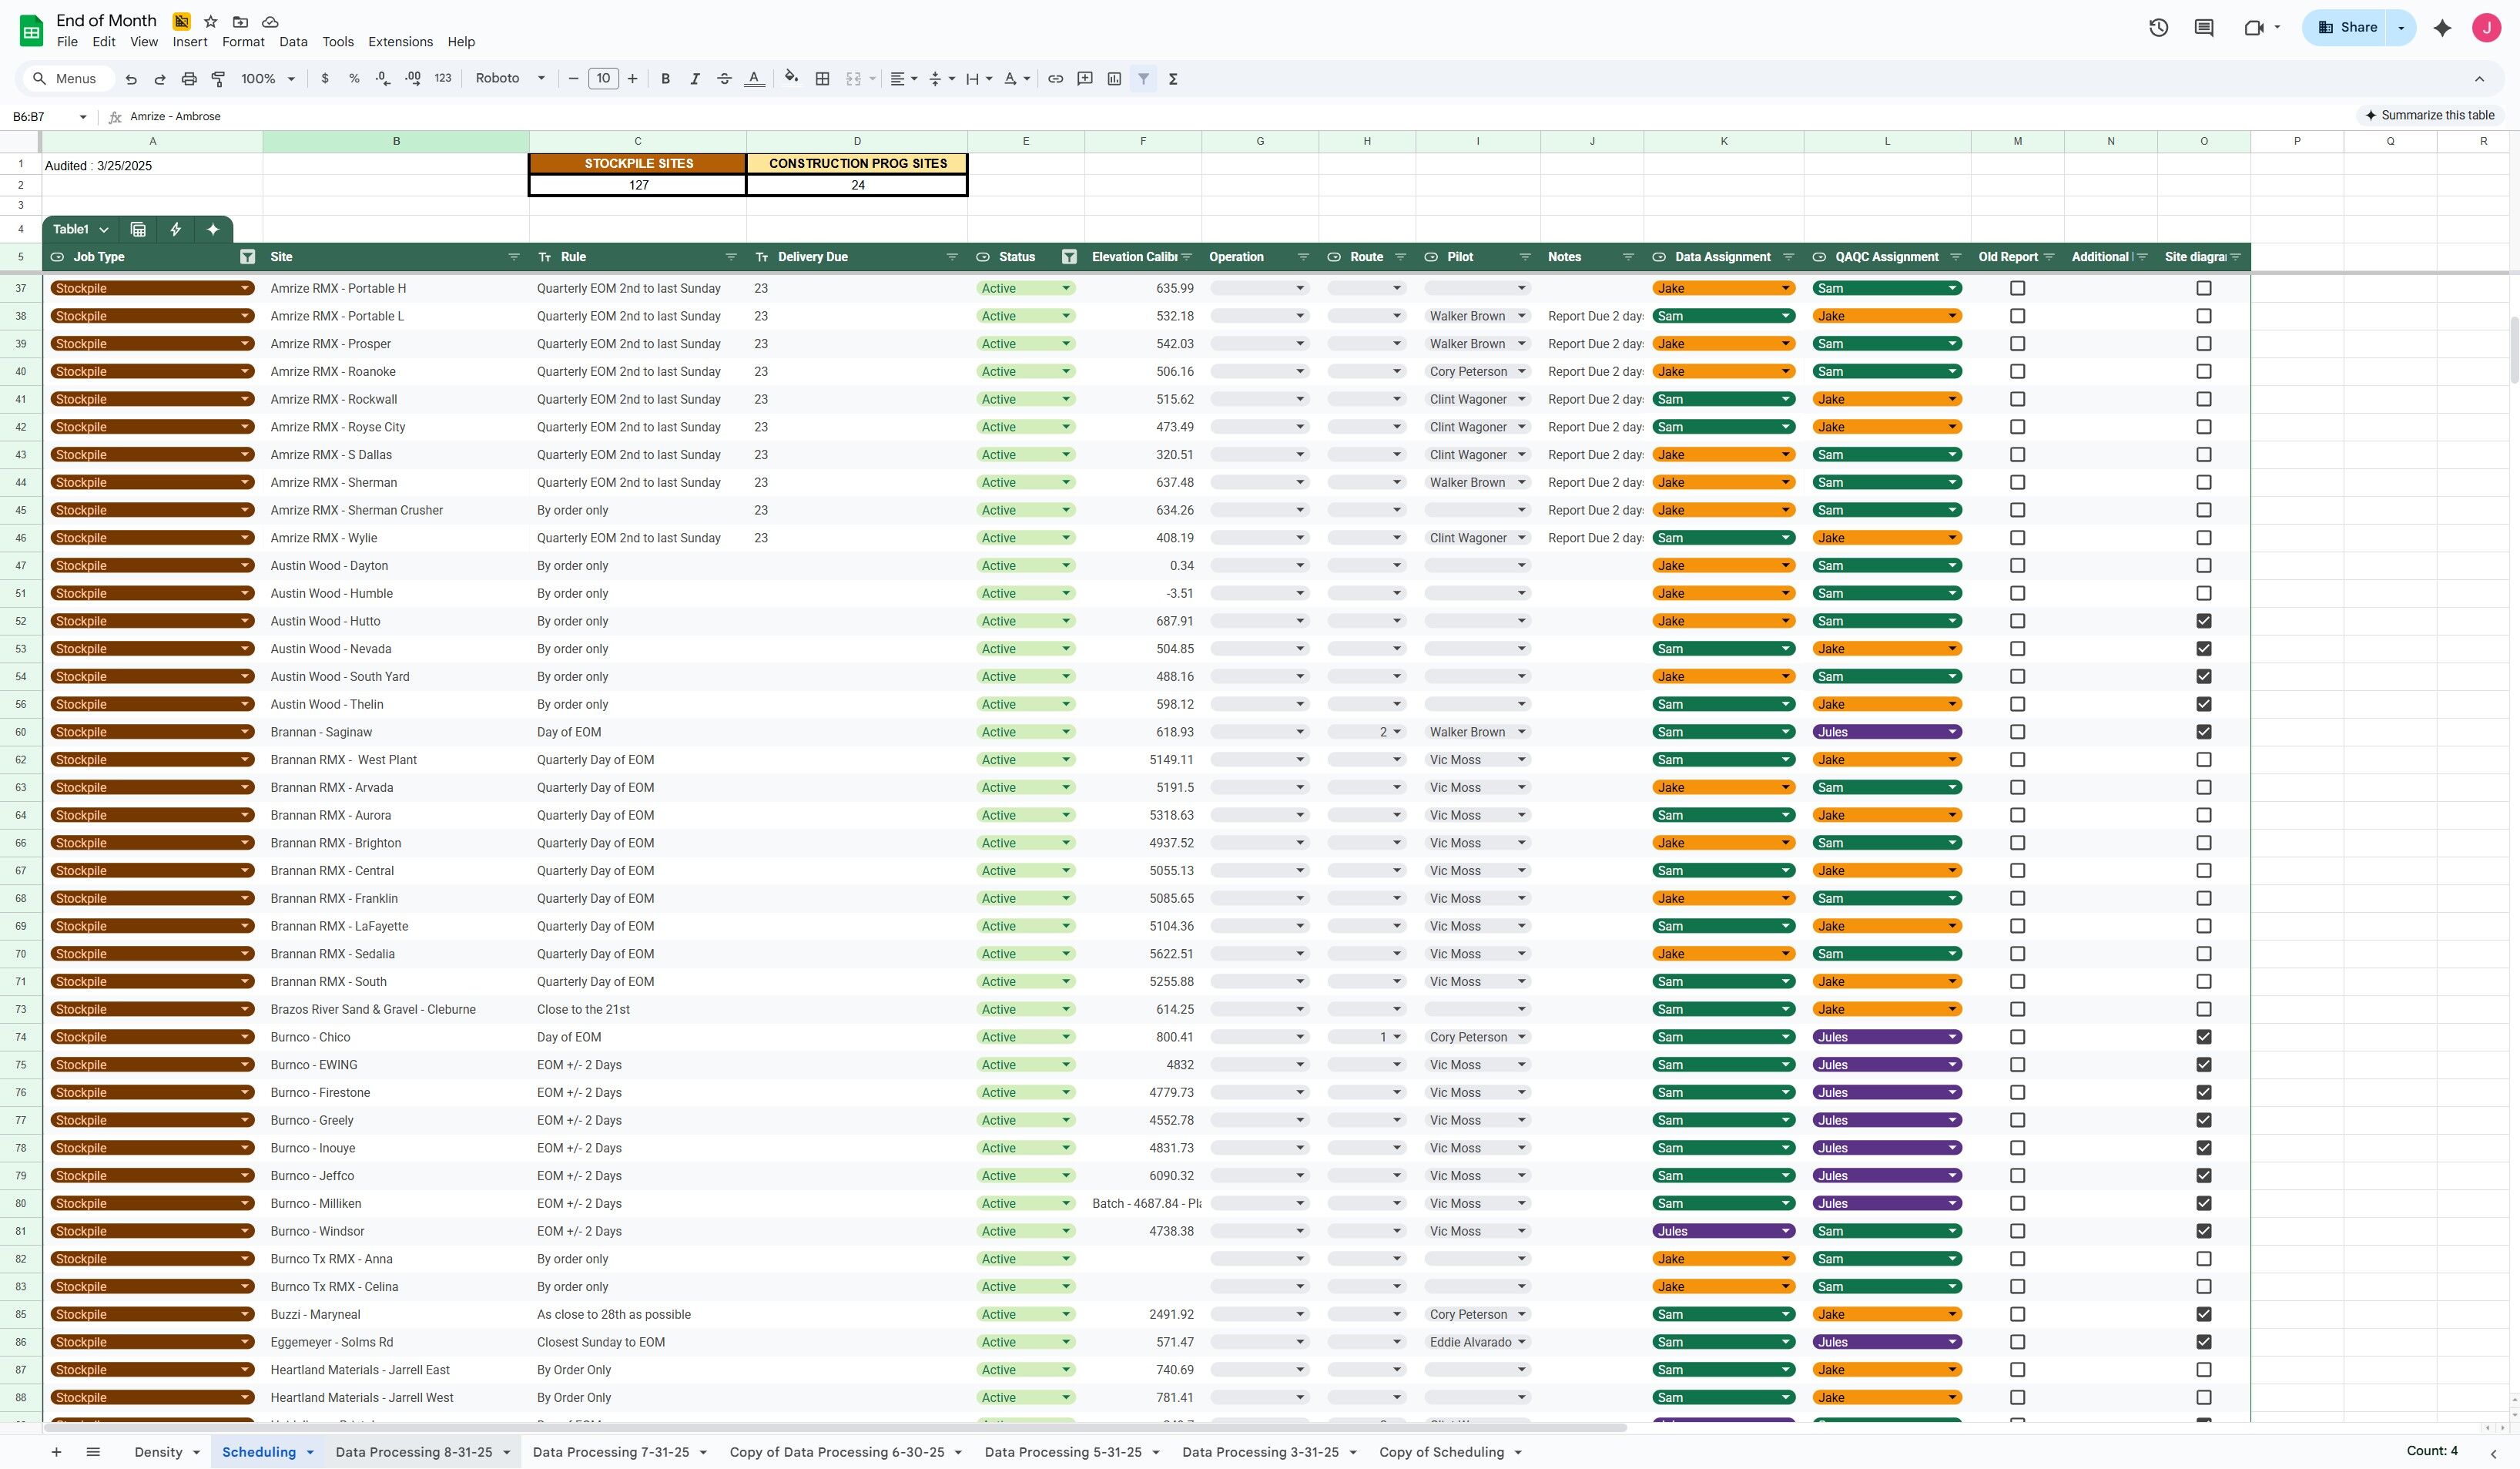Click the borders icon in toolbar

(822, 79)
